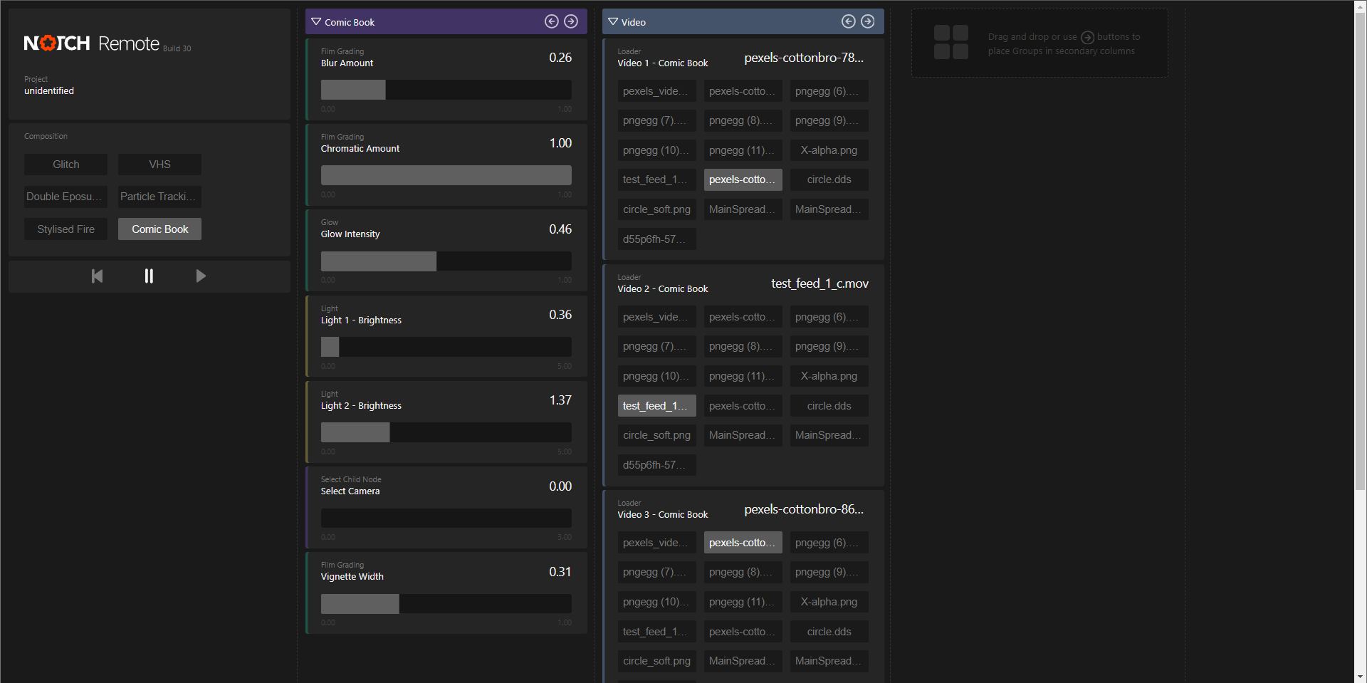Screen dimensions: 1367x683
Task: Click the placeholder grid icon in the drop zone
Action: click(951, 43)
